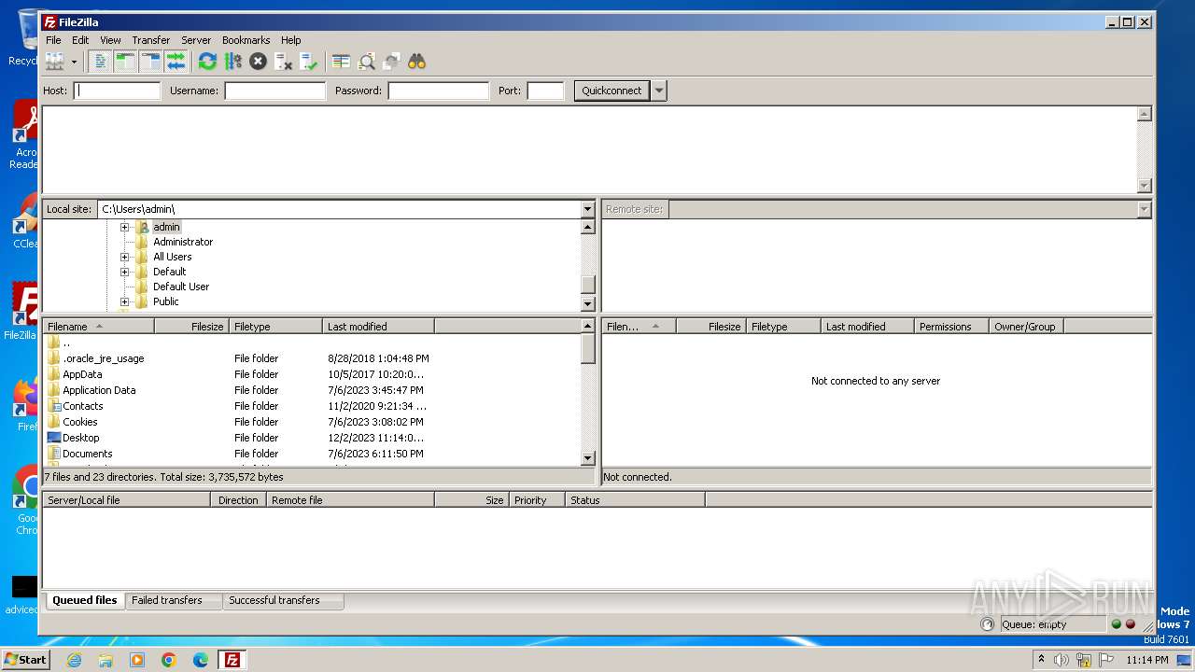Sort remote list by Owner/Group column

[1026, 327]
